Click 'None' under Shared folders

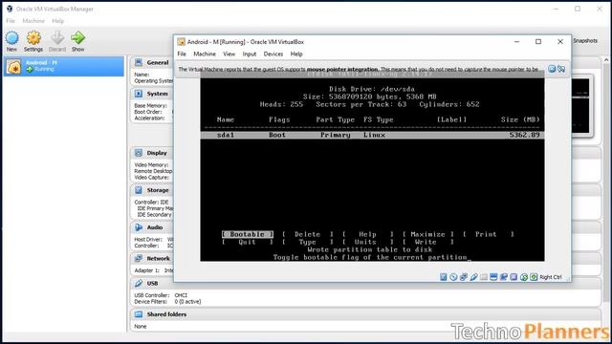(141, 326)
